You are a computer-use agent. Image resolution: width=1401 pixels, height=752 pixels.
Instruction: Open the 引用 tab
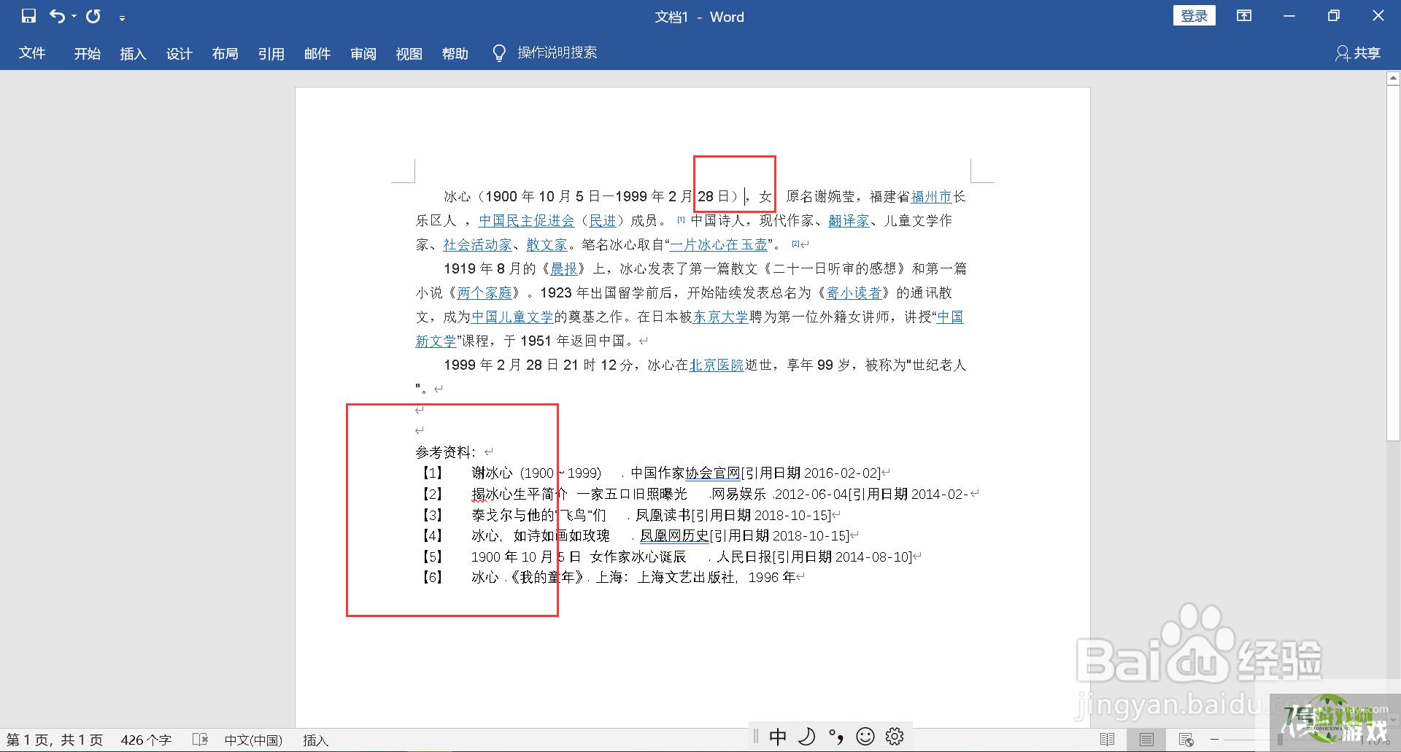(x=271, y=53)
